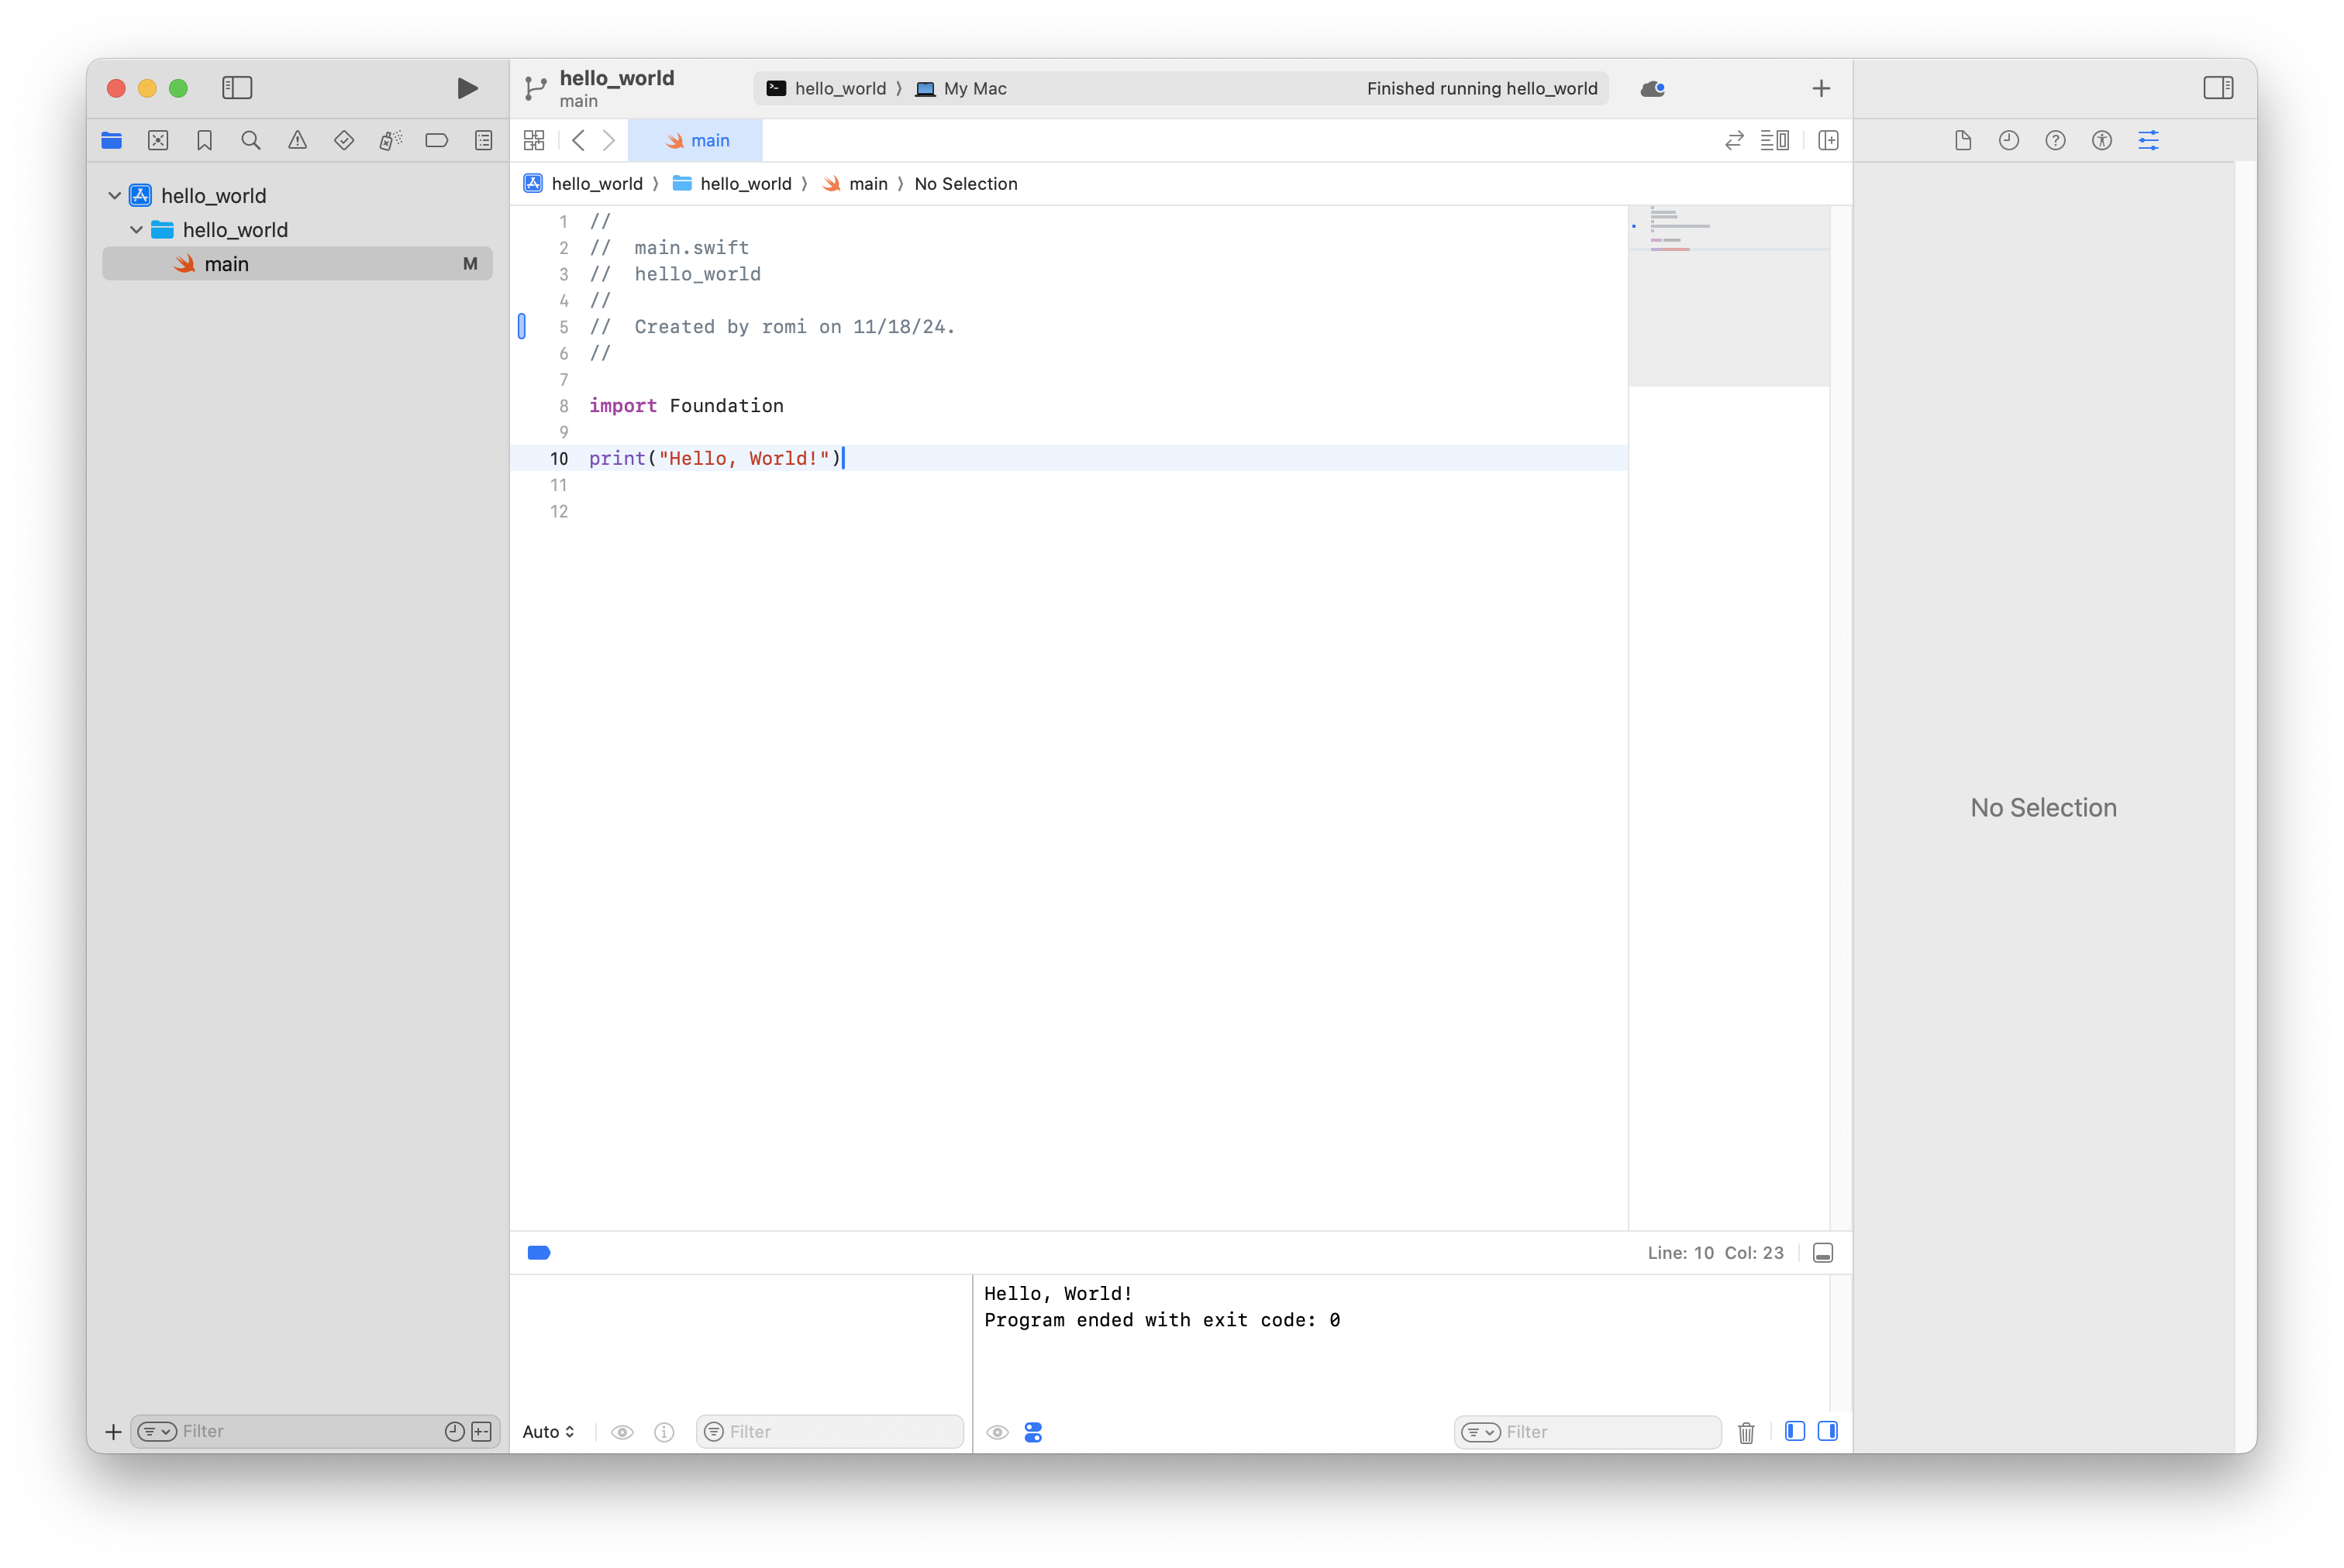Hide the debug area bottom panel

coord(1822,1253)
